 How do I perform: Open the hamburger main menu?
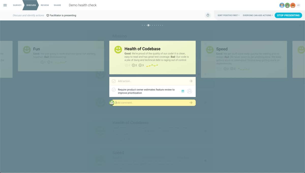tap(5, 5)
